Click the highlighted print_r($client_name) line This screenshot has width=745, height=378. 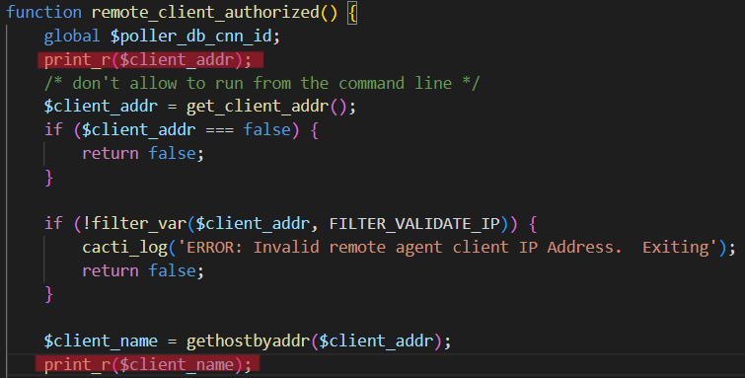pyautogui.click(x=148, y=365)
